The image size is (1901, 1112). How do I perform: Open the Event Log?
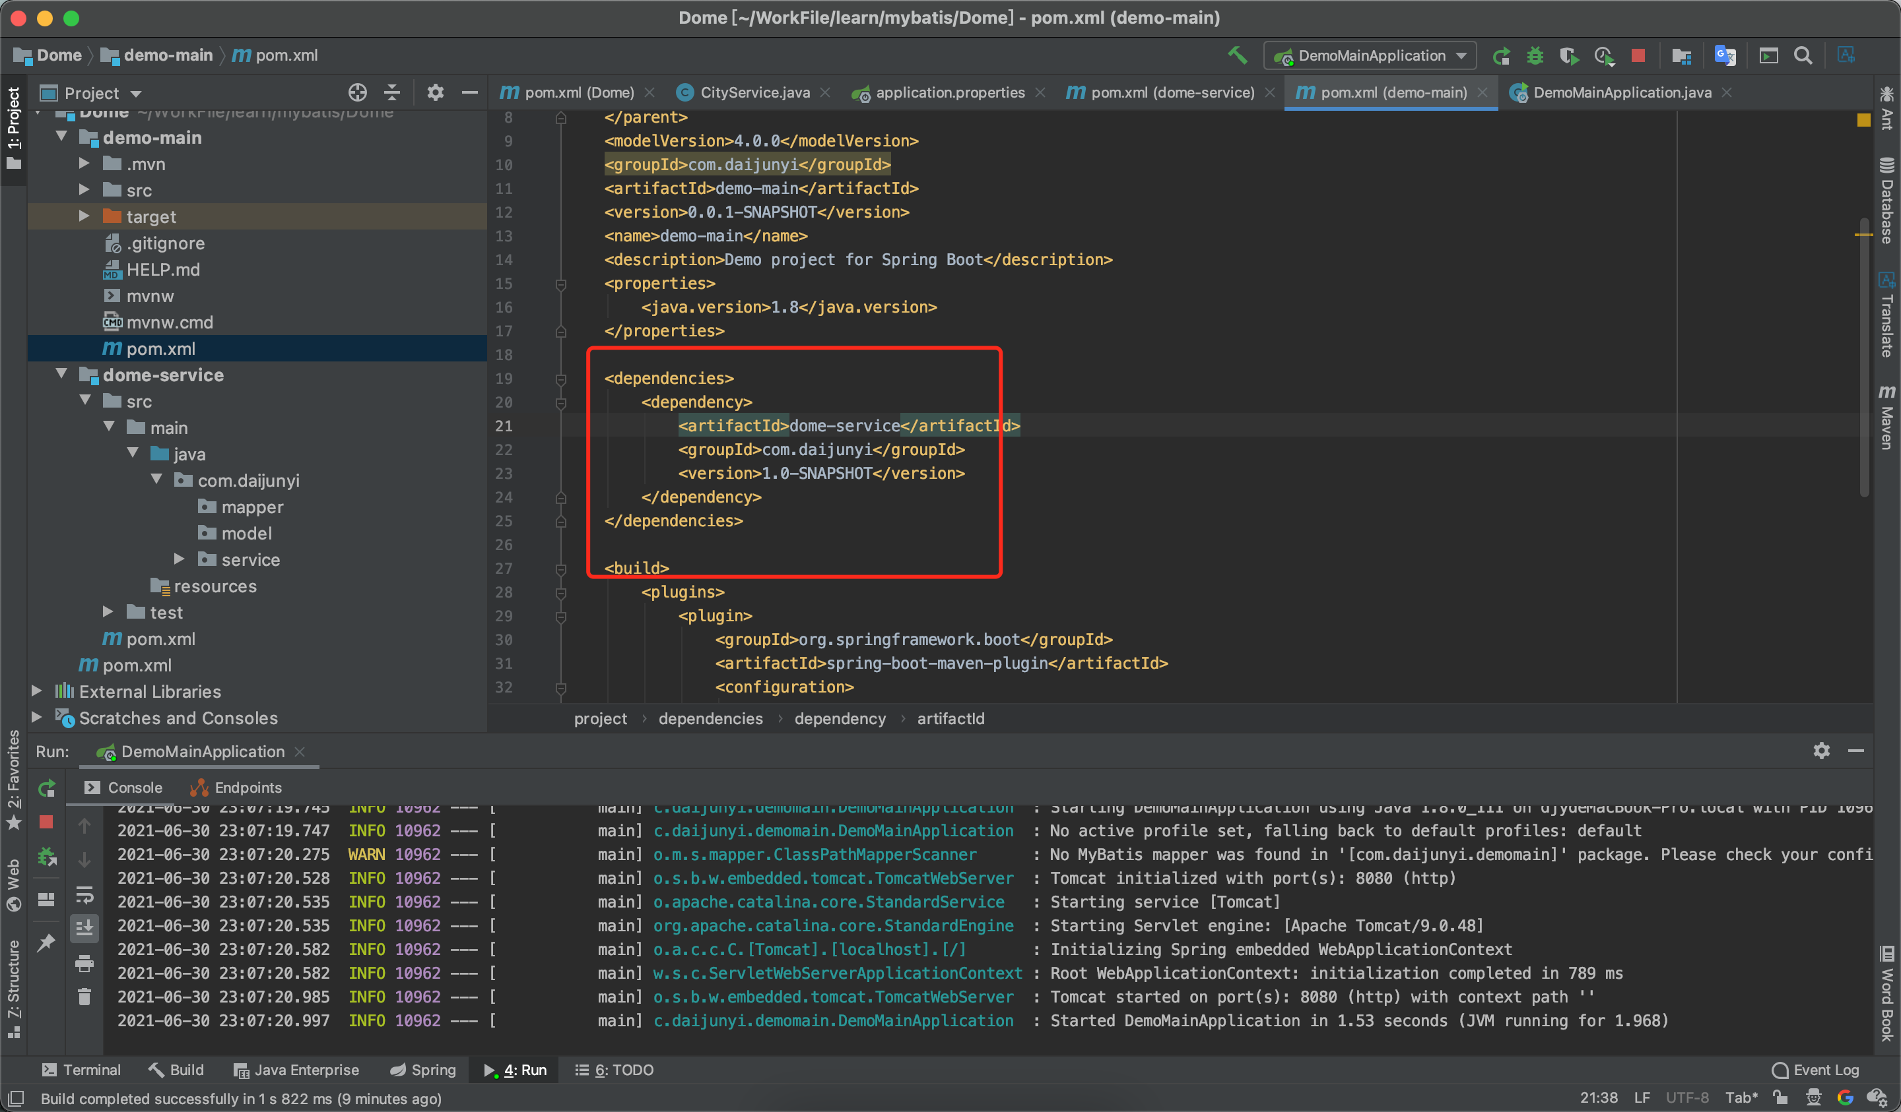[x=1815, y=1070]
